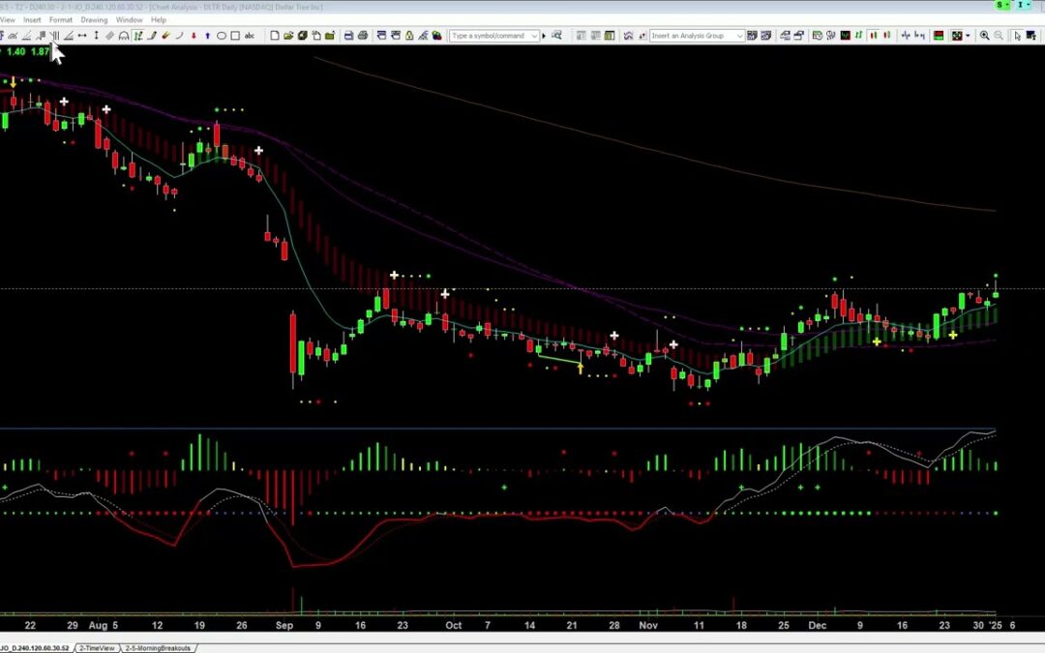Create a new blank chart page
Screen dimensions: 1045x653
[275, 36]
